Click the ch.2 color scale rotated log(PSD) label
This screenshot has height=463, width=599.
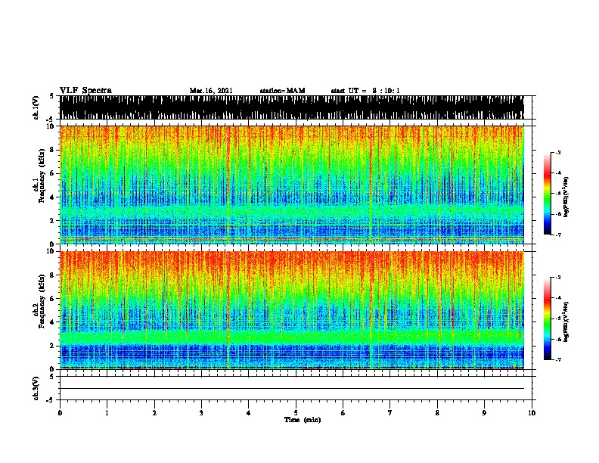point(566,322)
